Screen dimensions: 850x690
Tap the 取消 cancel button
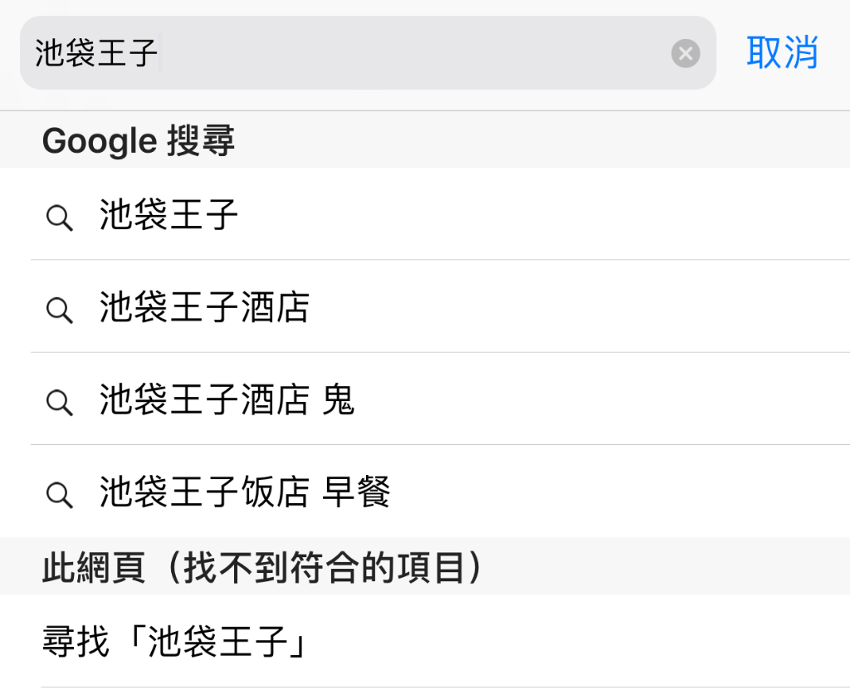pos(782,52)
